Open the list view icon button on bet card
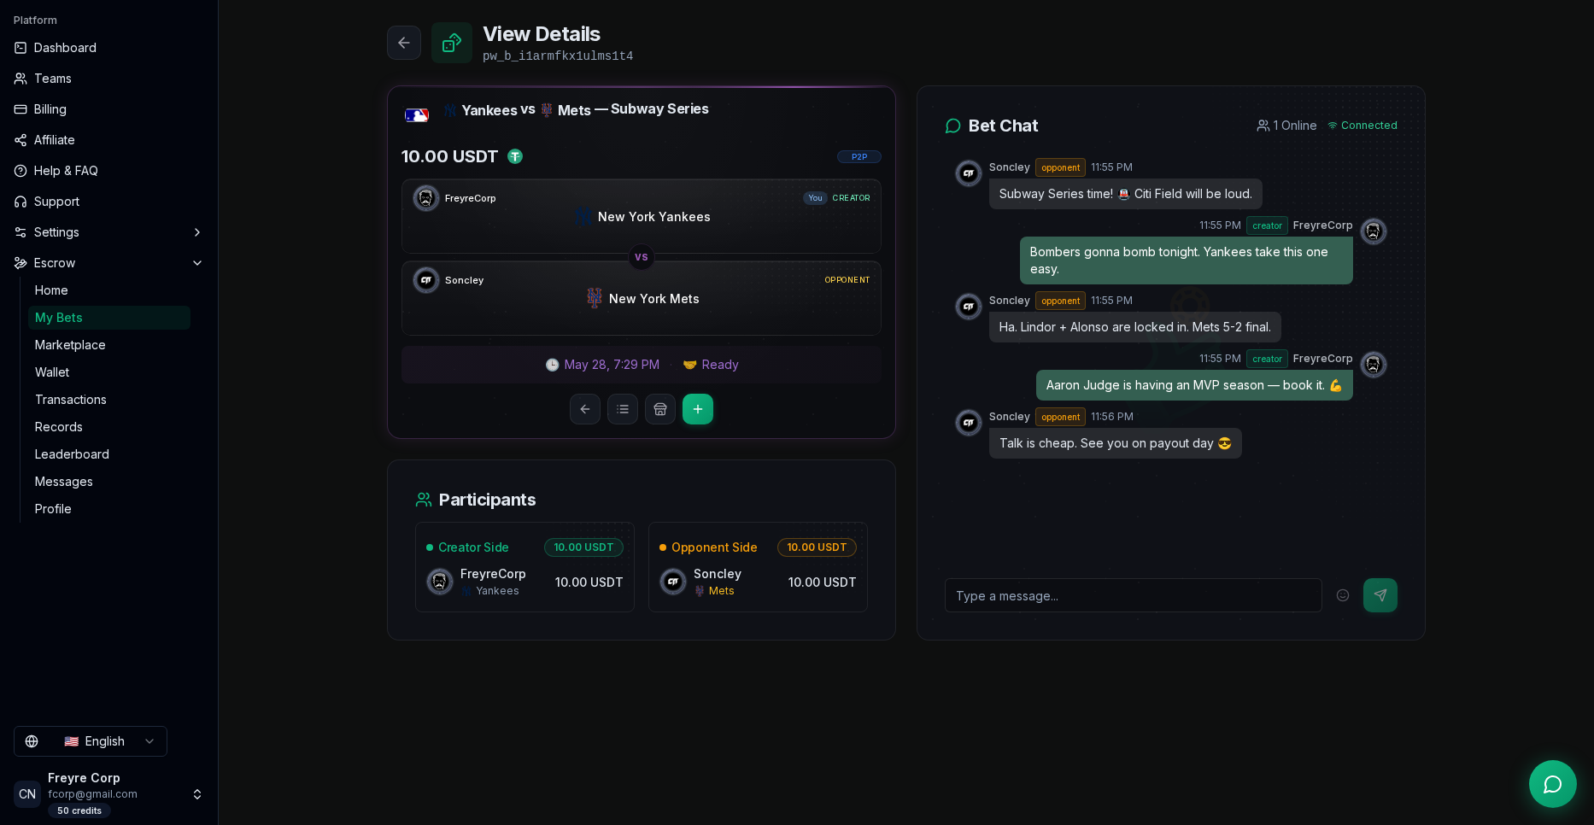The image size is (1594, 825). tap(623, 409)
